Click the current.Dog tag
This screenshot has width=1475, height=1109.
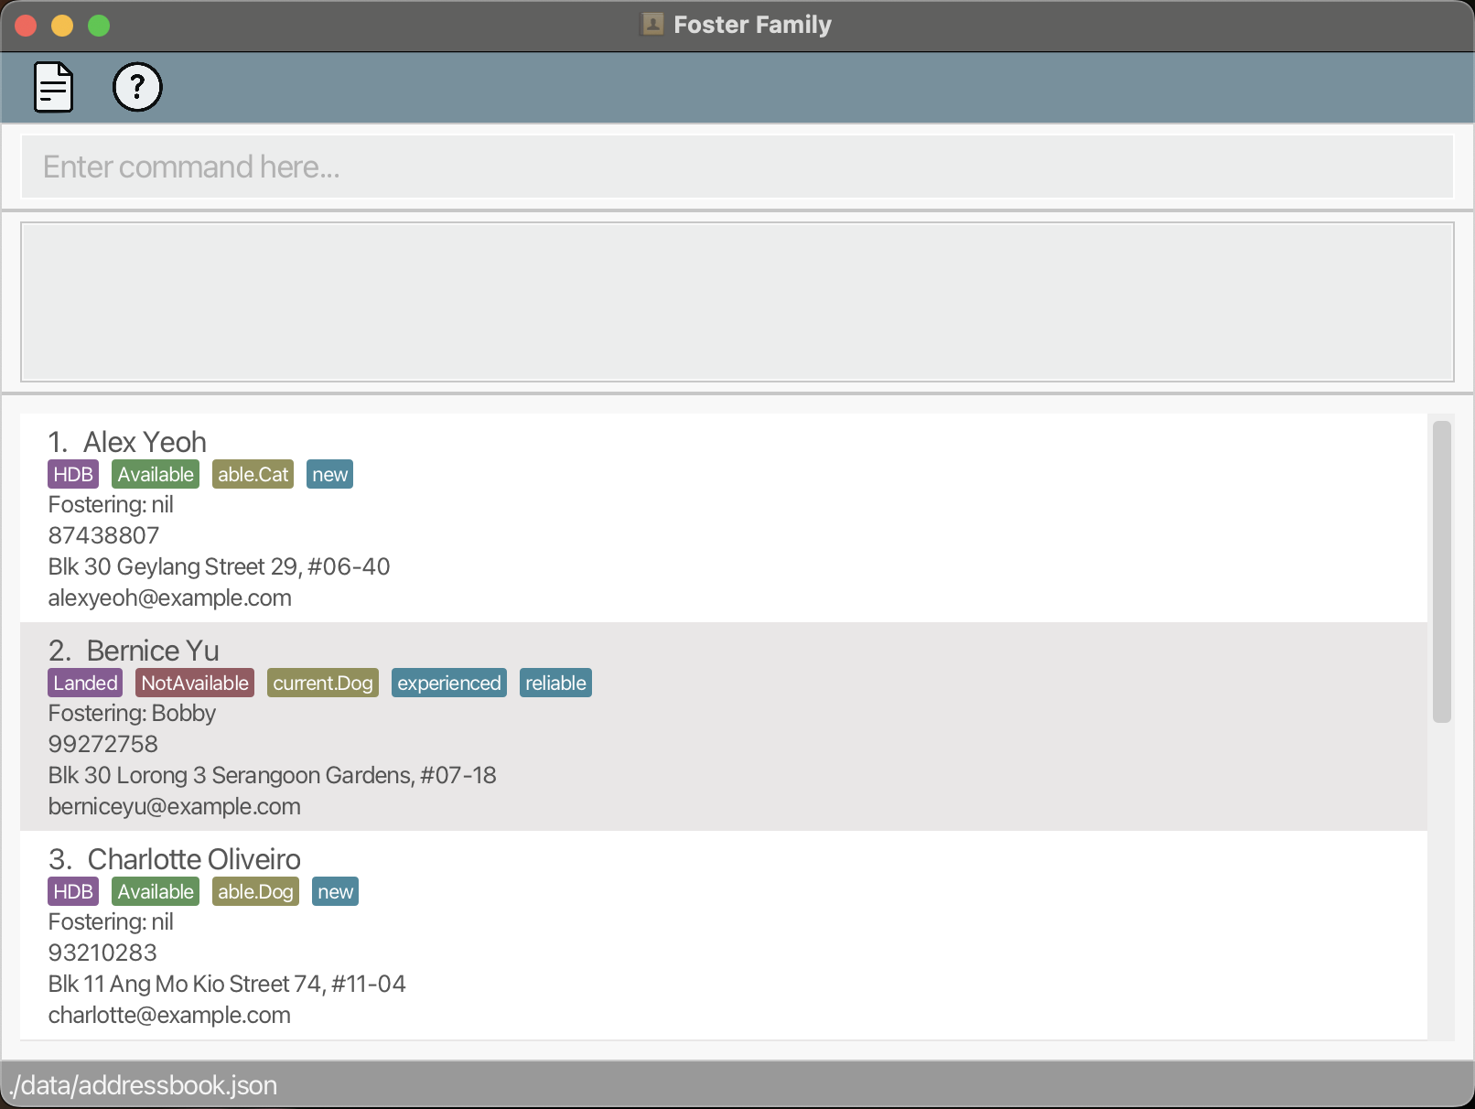point(323,683)
